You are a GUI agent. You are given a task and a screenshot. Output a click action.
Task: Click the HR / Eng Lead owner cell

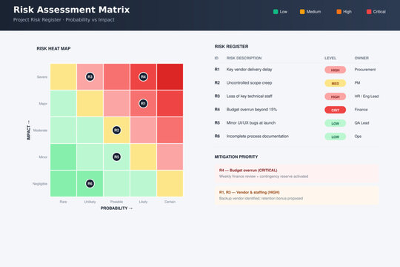(x=367, y=96)
